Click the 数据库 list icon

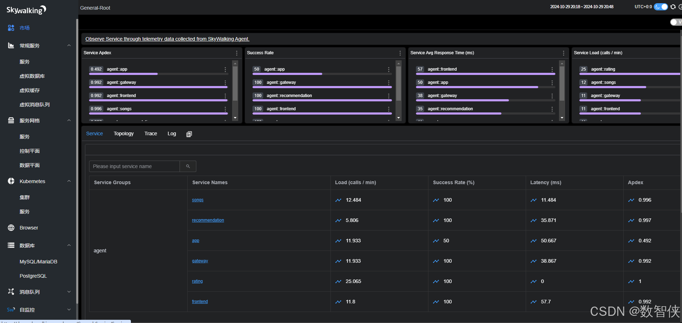pyautogui.click(x=11, y=246)
